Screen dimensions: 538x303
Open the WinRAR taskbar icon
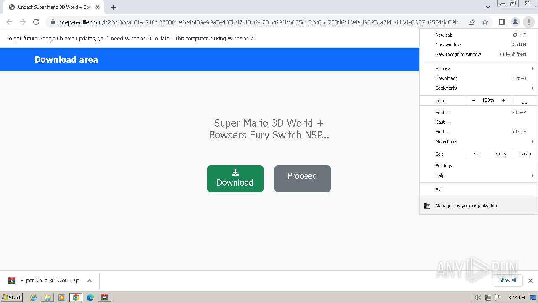[x=105, y=298]
